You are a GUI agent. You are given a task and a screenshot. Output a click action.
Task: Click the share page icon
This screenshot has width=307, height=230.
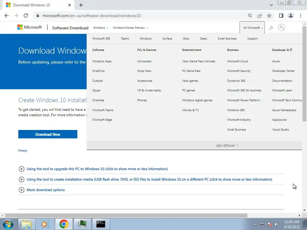pos(260,16)
